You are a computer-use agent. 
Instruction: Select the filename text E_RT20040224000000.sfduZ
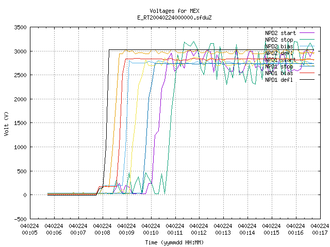(x=174, y=17)
